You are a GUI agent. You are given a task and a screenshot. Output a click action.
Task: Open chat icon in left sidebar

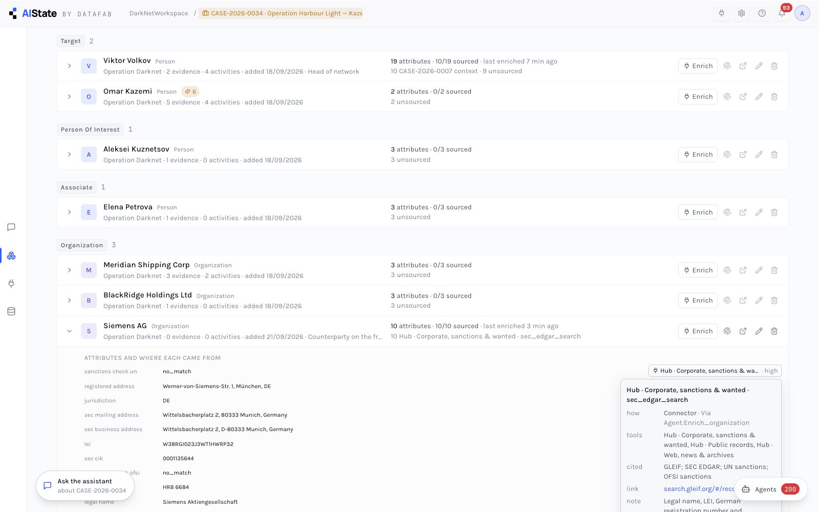point(11,227)
